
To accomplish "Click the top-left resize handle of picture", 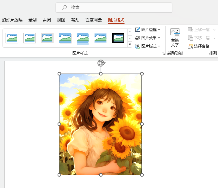I will click(x=59, y=74).
